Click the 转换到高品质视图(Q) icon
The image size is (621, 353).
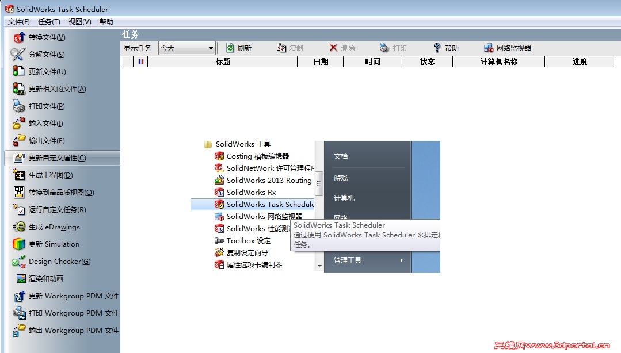click(x=18, y=193)
